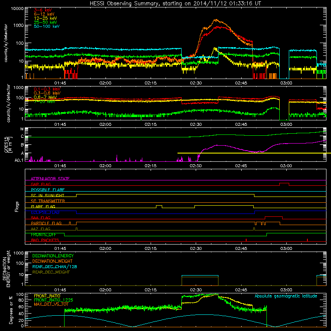Click the DECIMATION ENERGY or weight axis title

point(6,269)
